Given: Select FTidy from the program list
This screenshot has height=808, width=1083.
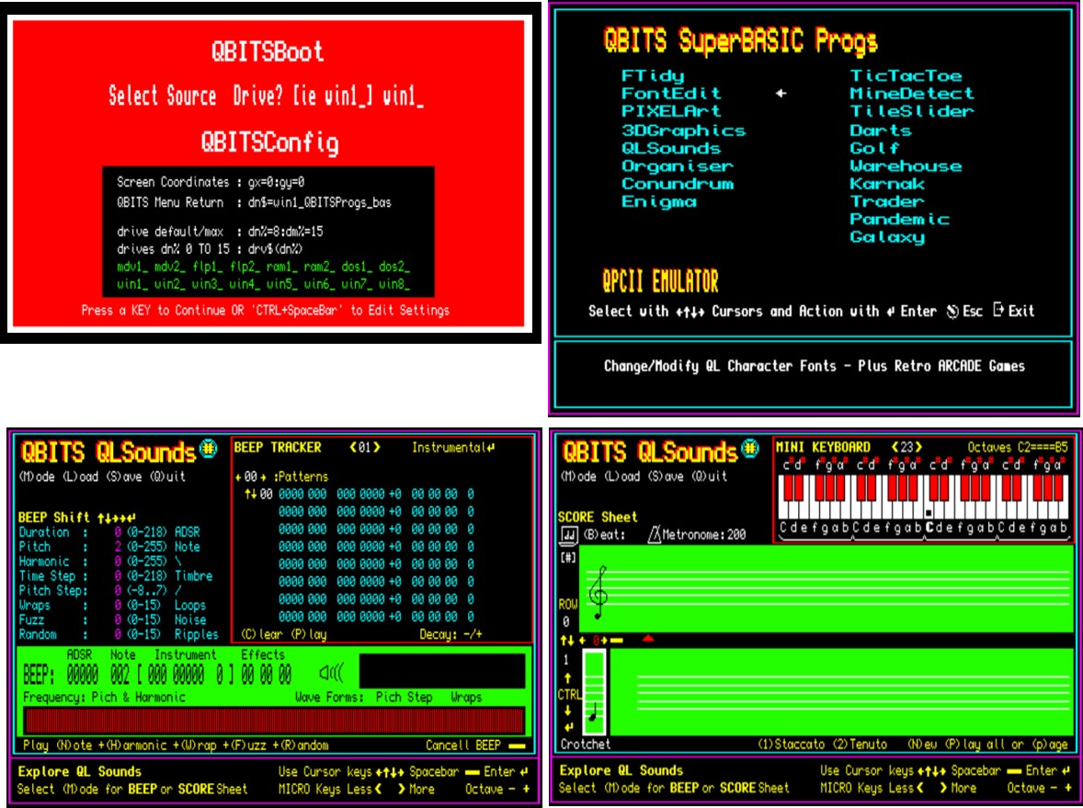Looking at the screenshot, I should (653, 76).
